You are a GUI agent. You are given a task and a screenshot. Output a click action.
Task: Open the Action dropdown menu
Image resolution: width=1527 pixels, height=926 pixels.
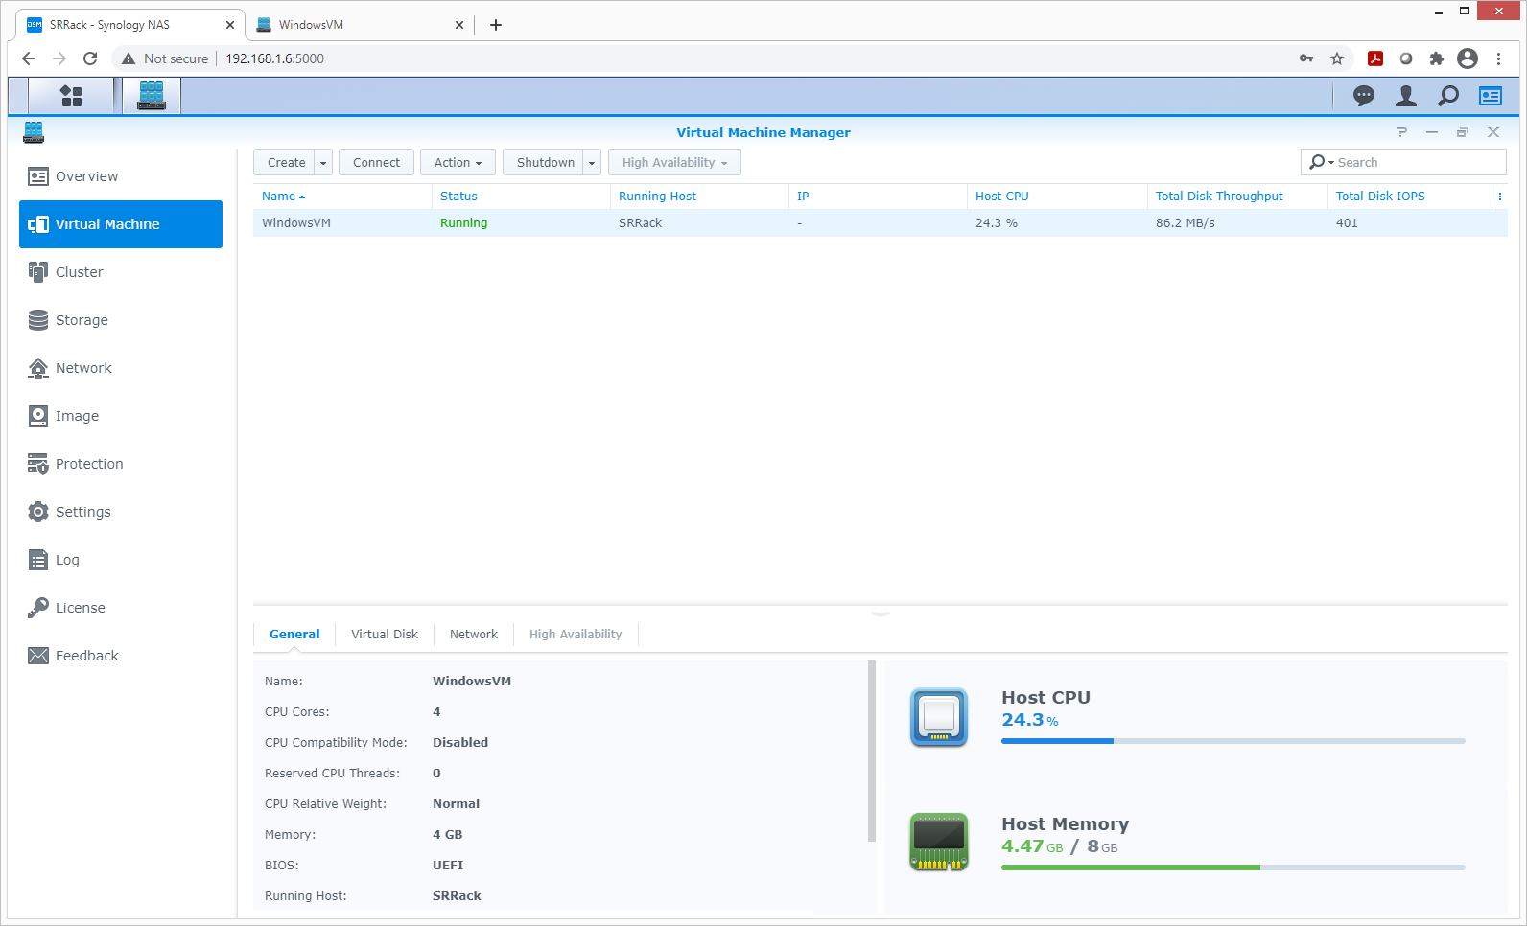(x=458, y=163)
